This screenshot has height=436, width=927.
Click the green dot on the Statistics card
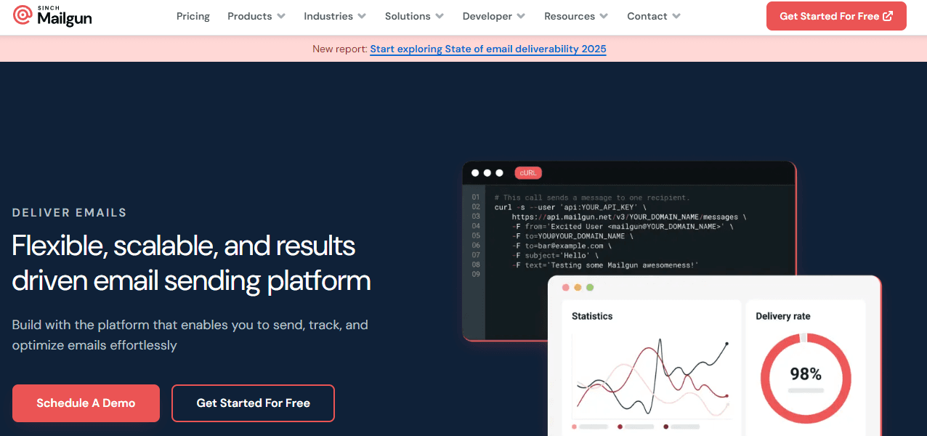click(591, 288)
